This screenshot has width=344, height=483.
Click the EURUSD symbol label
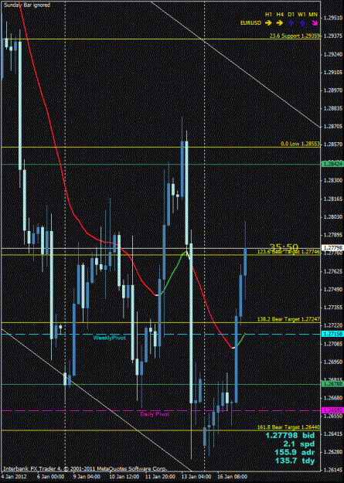[x=251, y=23]
